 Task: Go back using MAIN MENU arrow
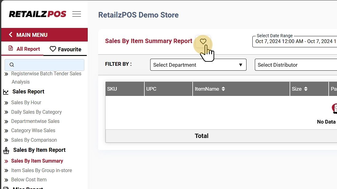tap(11, 35)
